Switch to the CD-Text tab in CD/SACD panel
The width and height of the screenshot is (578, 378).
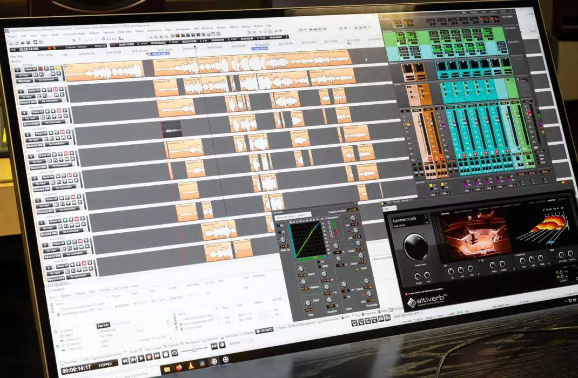(x=104, y=290)
